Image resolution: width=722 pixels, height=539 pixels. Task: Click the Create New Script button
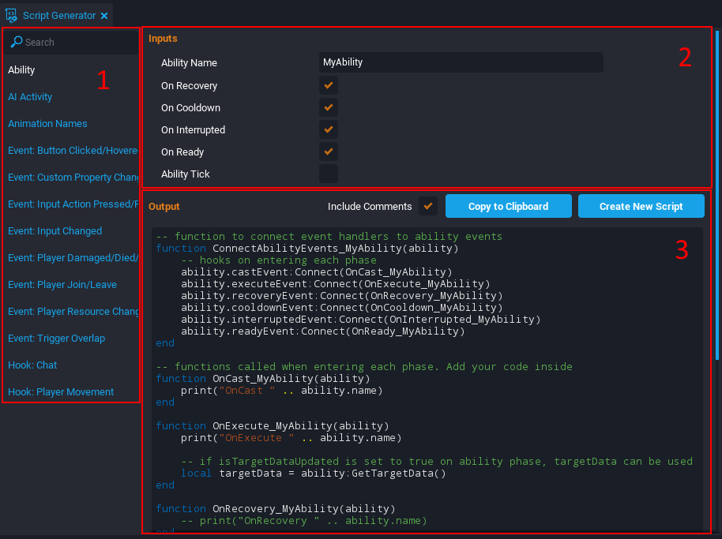(641, 206)
